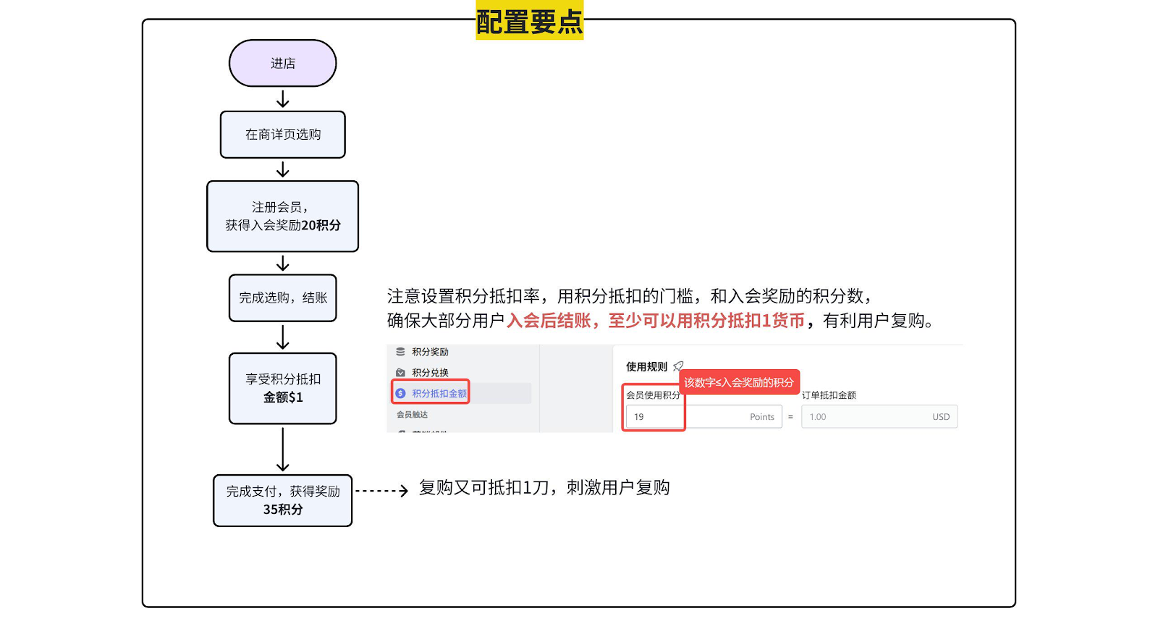Select the 完成选购，结账 flowchart step
This screenshot has width=1158, height=619.
(x=283, y=298)
